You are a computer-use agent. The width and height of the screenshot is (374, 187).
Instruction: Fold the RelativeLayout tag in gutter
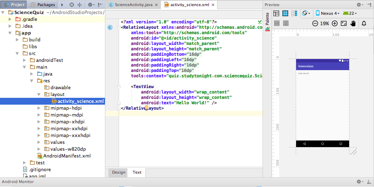[x=119, y=28]
